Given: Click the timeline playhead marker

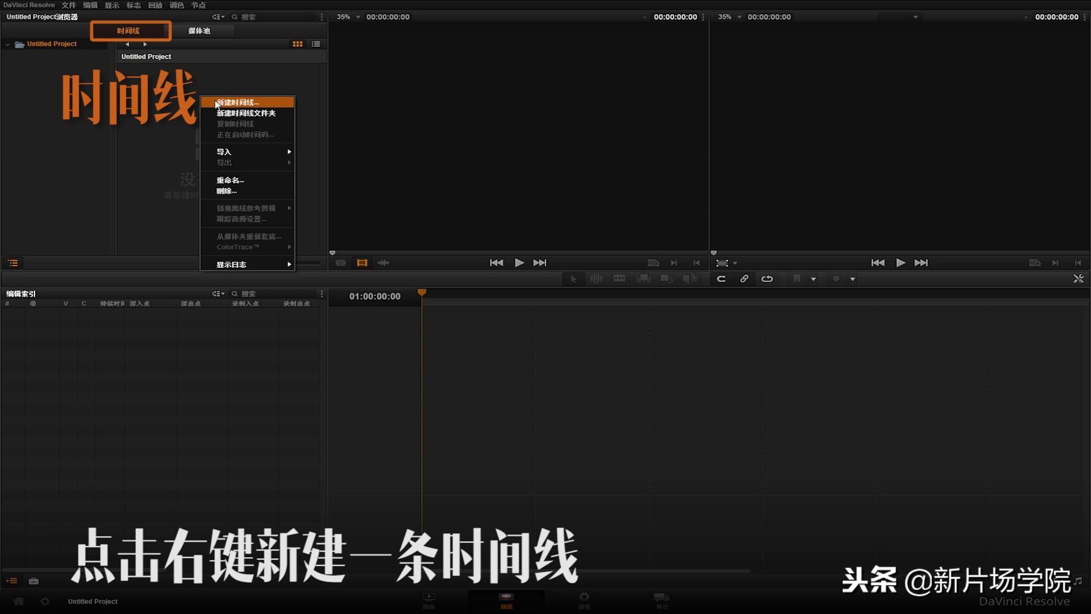Looking at the screenshot, I should (422, 292).
